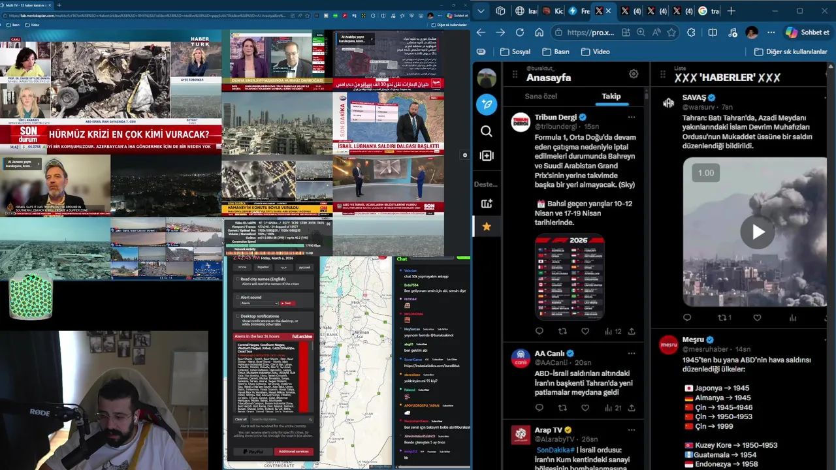836x470 pixels.
Task: Go to home page button in right browser
Action: click(539, 32)
